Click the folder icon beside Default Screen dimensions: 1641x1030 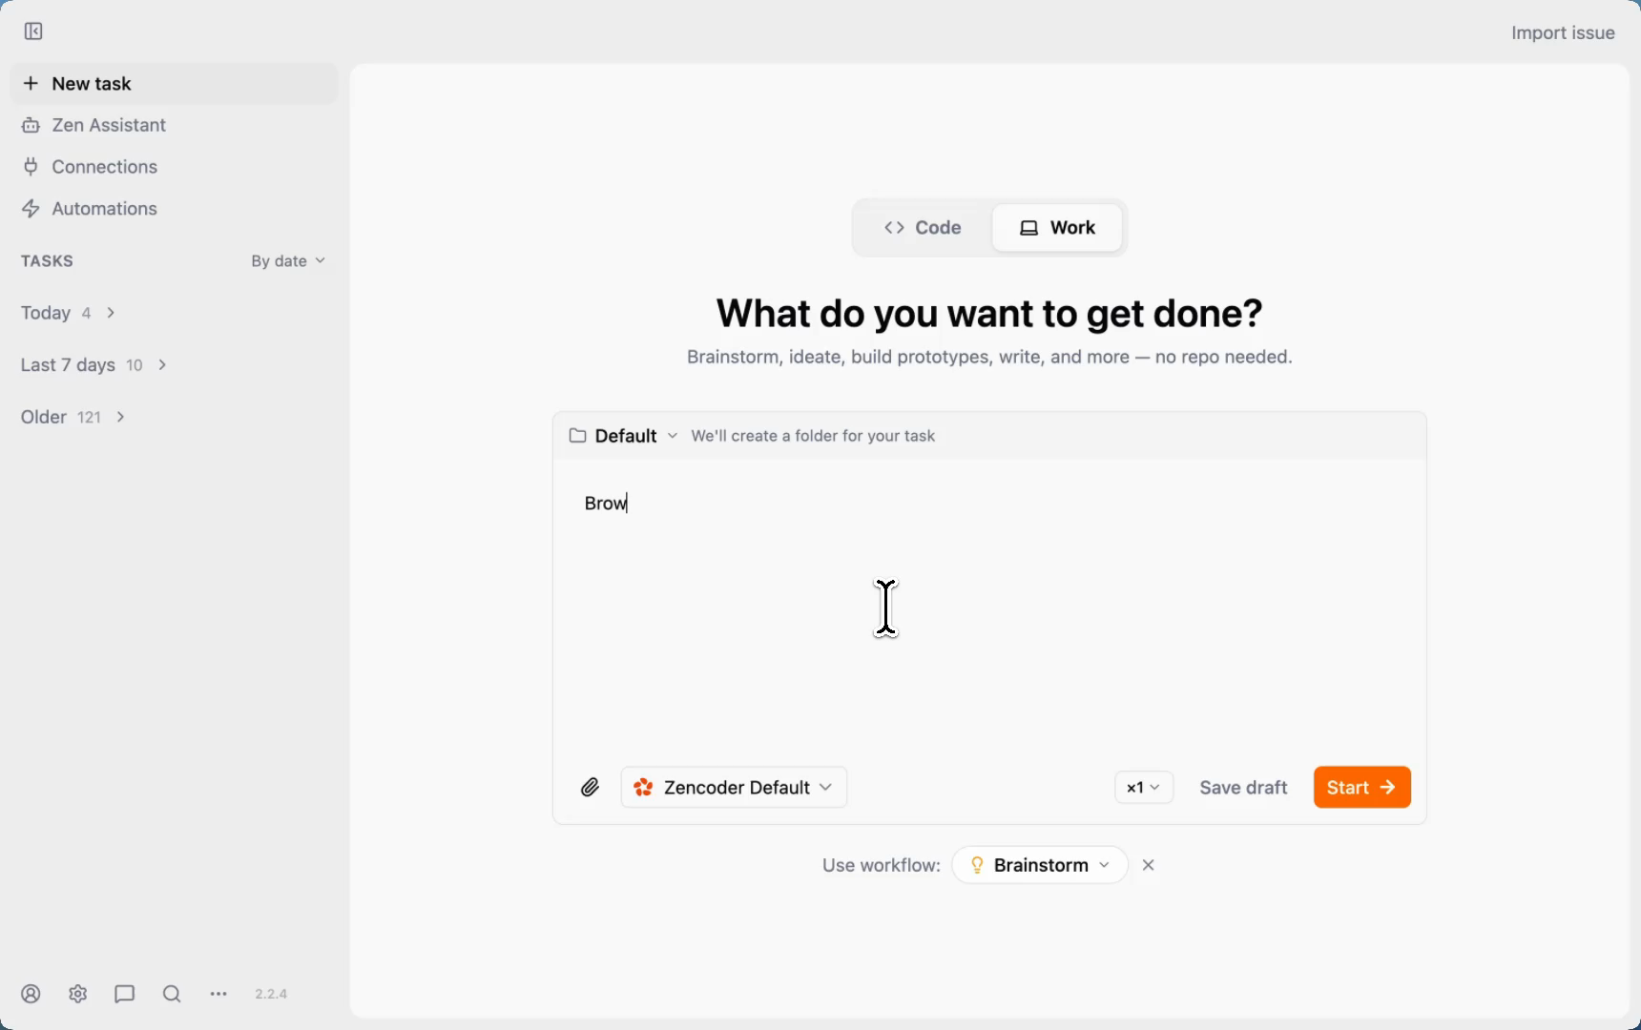(x=577, y=436)
